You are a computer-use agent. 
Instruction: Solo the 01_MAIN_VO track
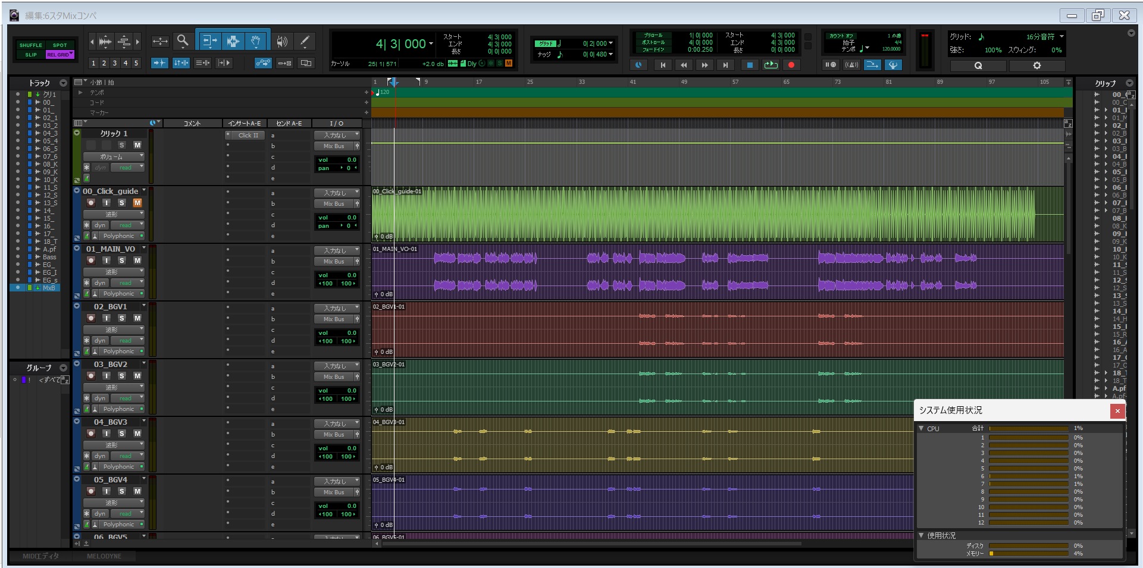[122, 261]
